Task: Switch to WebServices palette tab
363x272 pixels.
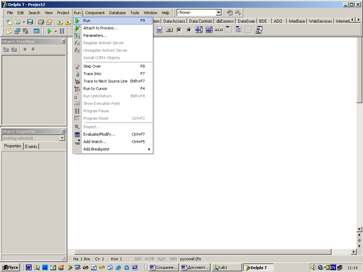Action: 320,21
